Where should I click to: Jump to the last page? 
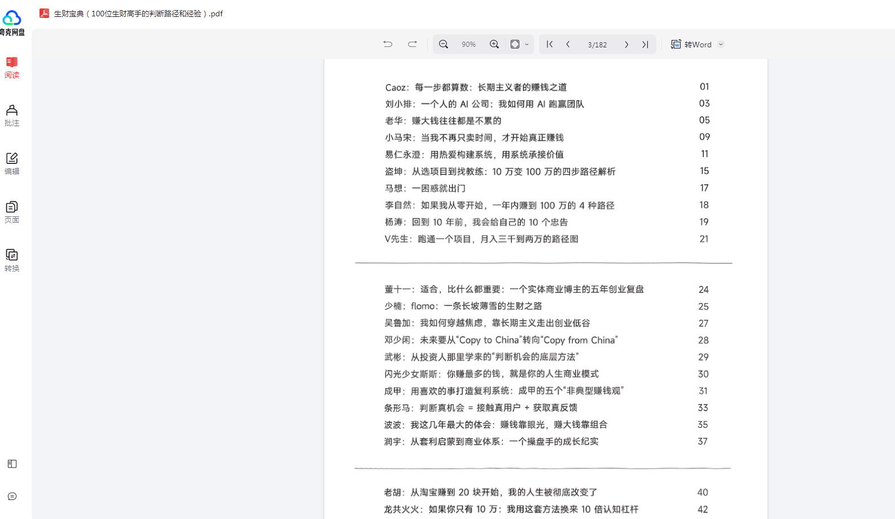(645, 45)
